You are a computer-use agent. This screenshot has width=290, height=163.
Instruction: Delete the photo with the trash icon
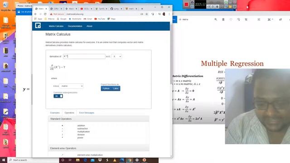click(x=223, y=19)
